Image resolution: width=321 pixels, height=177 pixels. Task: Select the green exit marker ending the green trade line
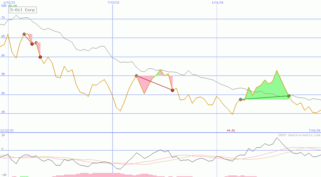(x=289, y=96)
